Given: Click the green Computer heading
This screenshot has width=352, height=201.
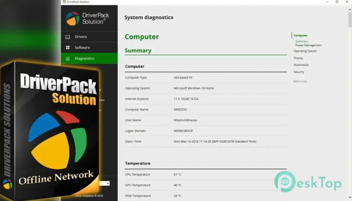Looking at the screenshot, I should click(x=142, y=37).
